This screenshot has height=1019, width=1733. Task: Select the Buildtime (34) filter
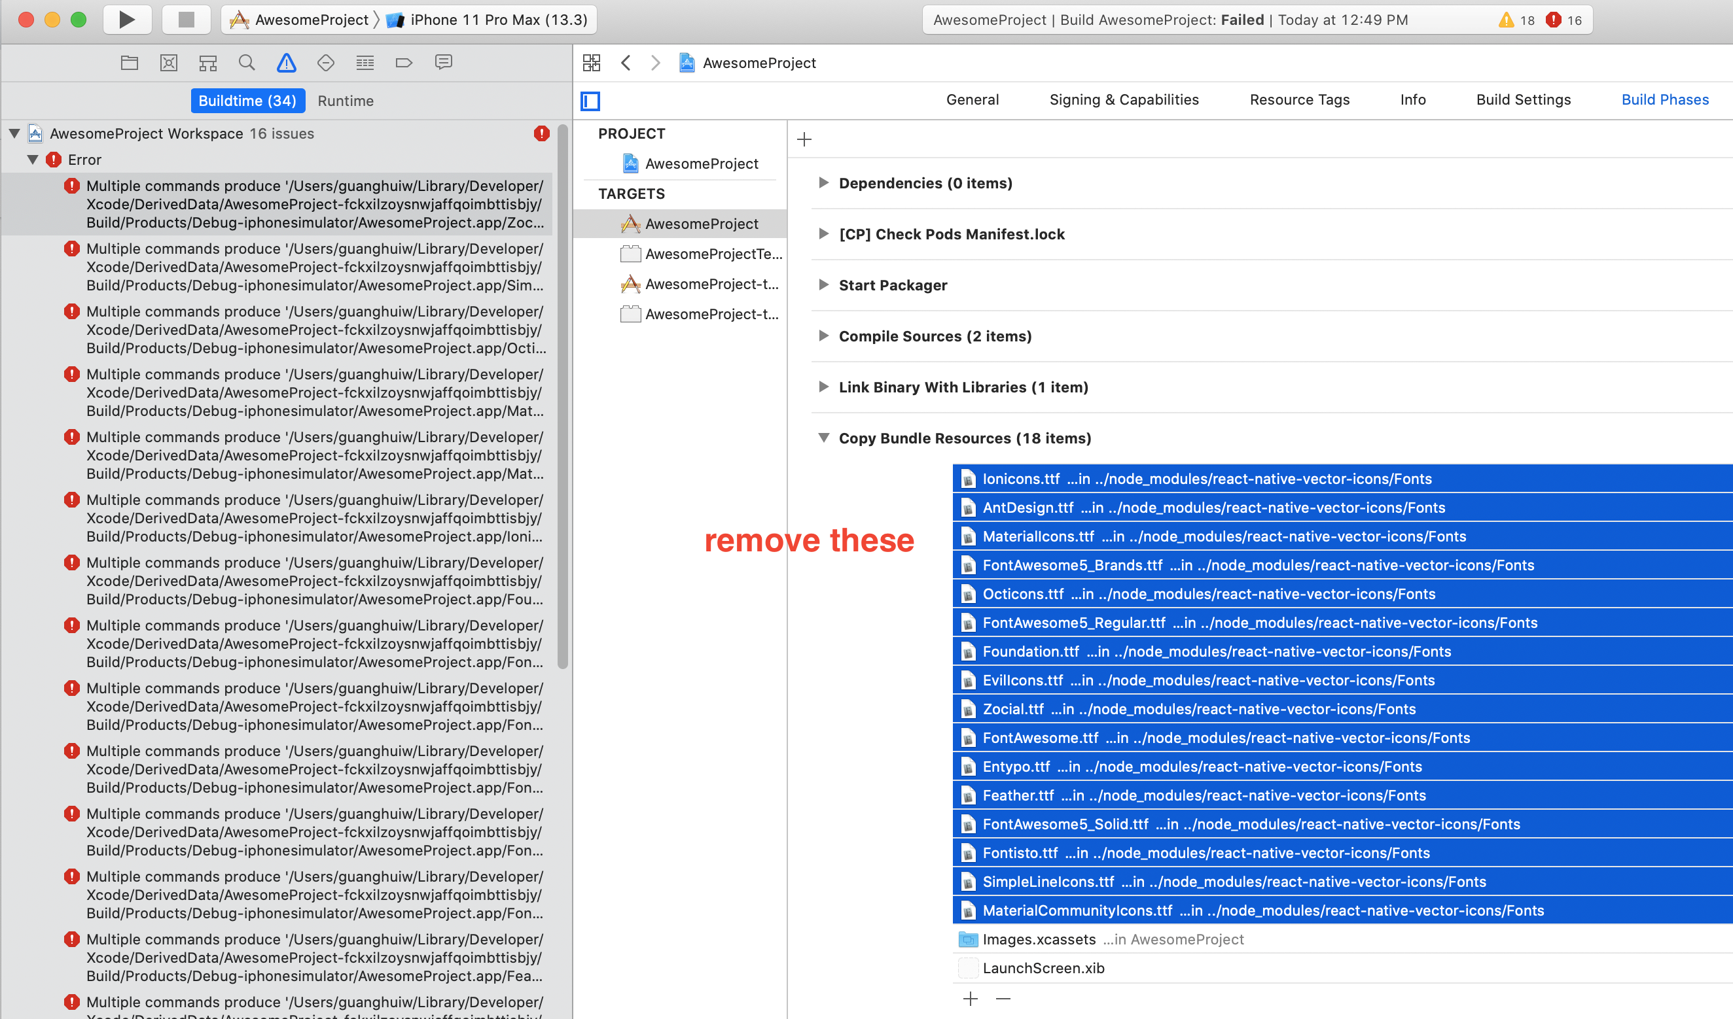tap(247, 101)
